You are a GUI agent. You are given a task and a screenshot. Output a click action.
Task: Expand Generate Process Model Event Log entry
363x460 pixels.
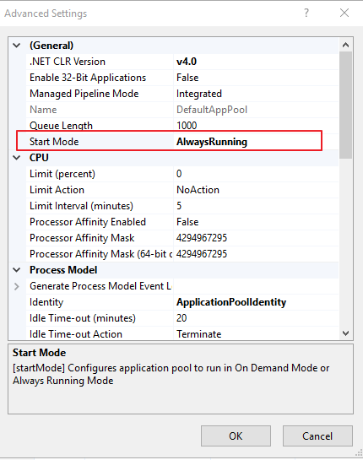[x=17, y=286]
